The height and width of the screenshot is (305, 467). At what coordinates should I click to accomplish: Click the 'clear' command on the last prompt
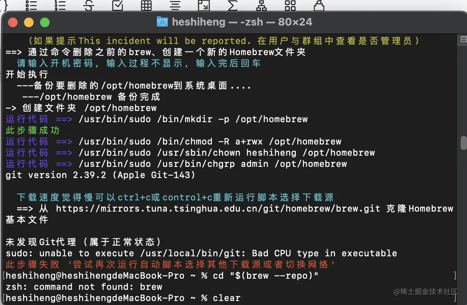[x=227, y=298]
